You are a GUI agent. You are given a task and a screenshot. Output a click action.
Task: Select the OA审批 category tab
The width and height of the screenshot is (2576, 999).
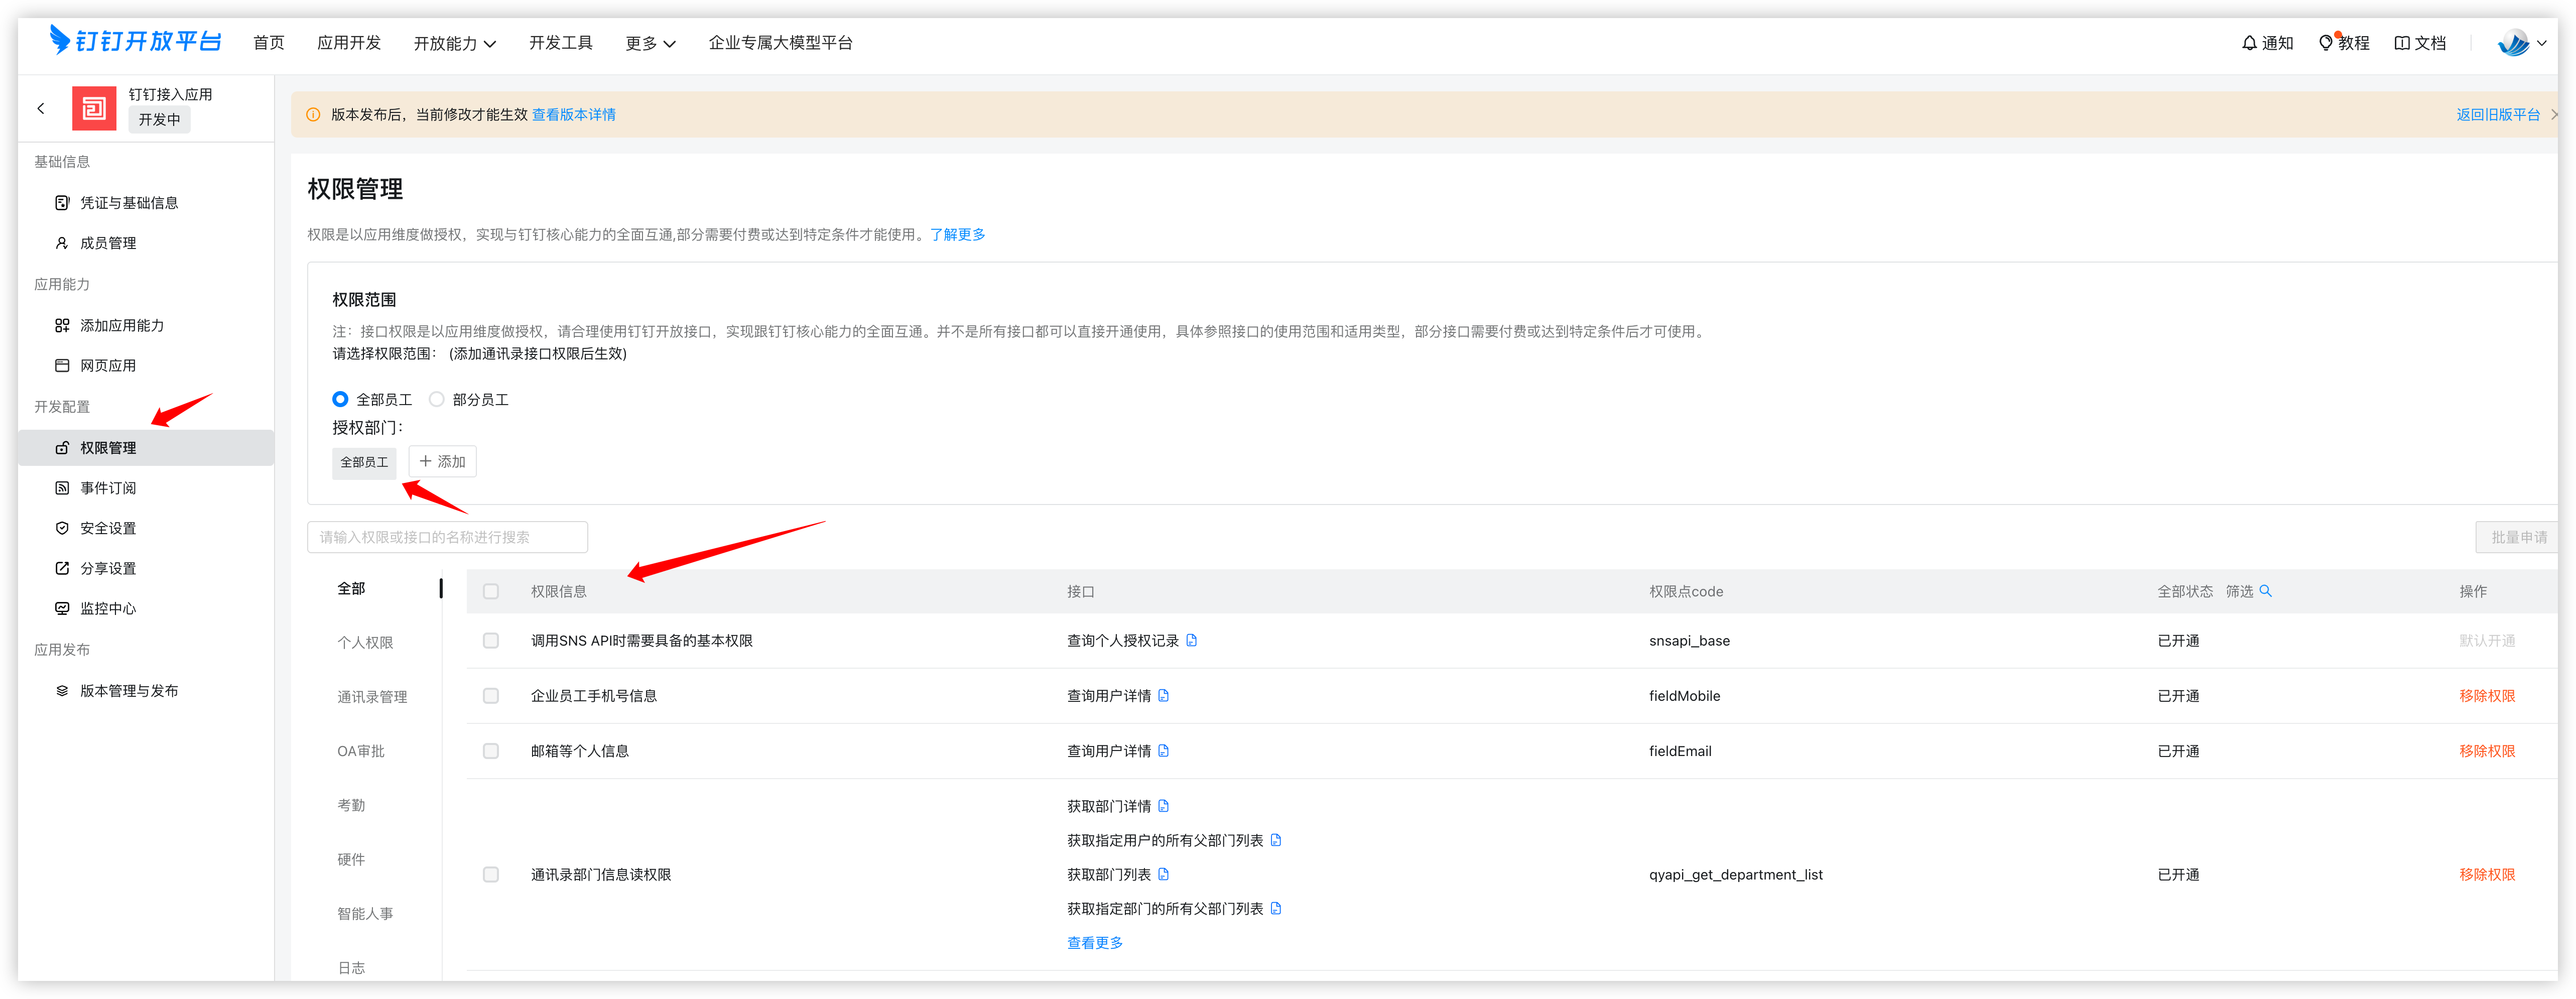[x=361, y=751]
